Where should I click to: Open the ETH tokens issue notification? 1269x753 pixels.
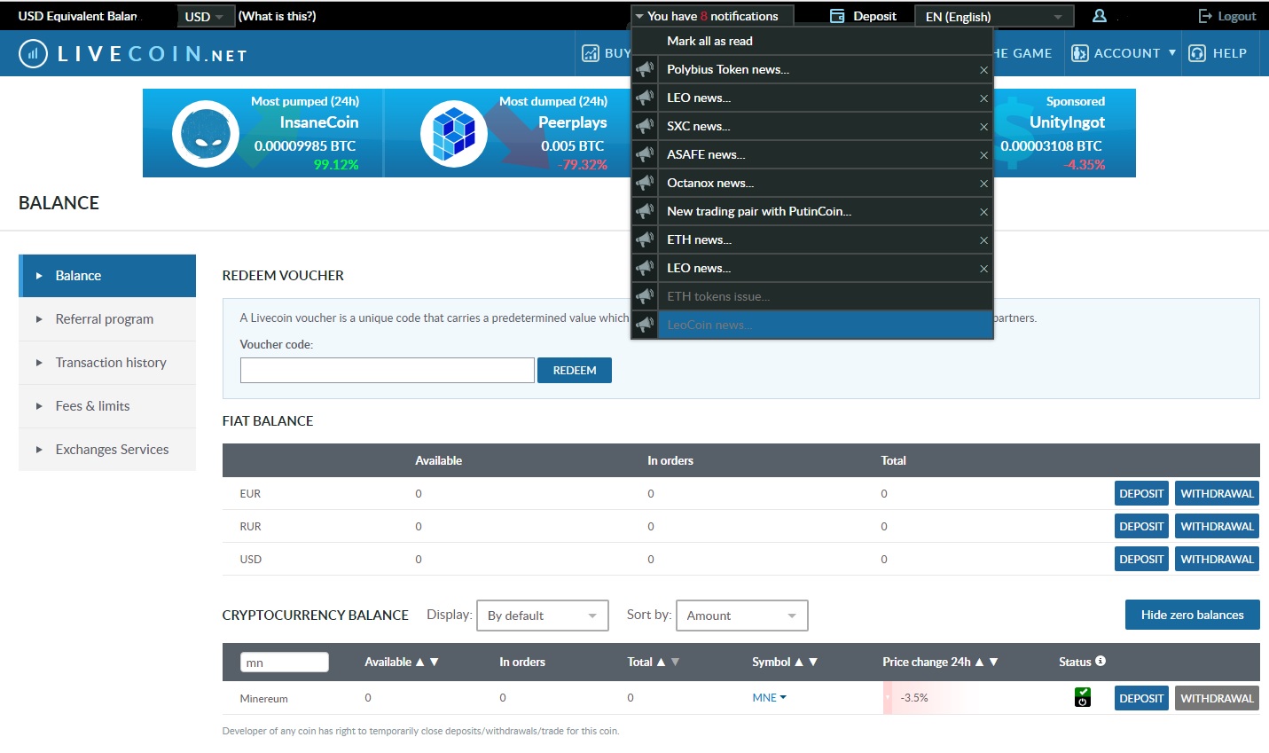(x=718, y=296)
